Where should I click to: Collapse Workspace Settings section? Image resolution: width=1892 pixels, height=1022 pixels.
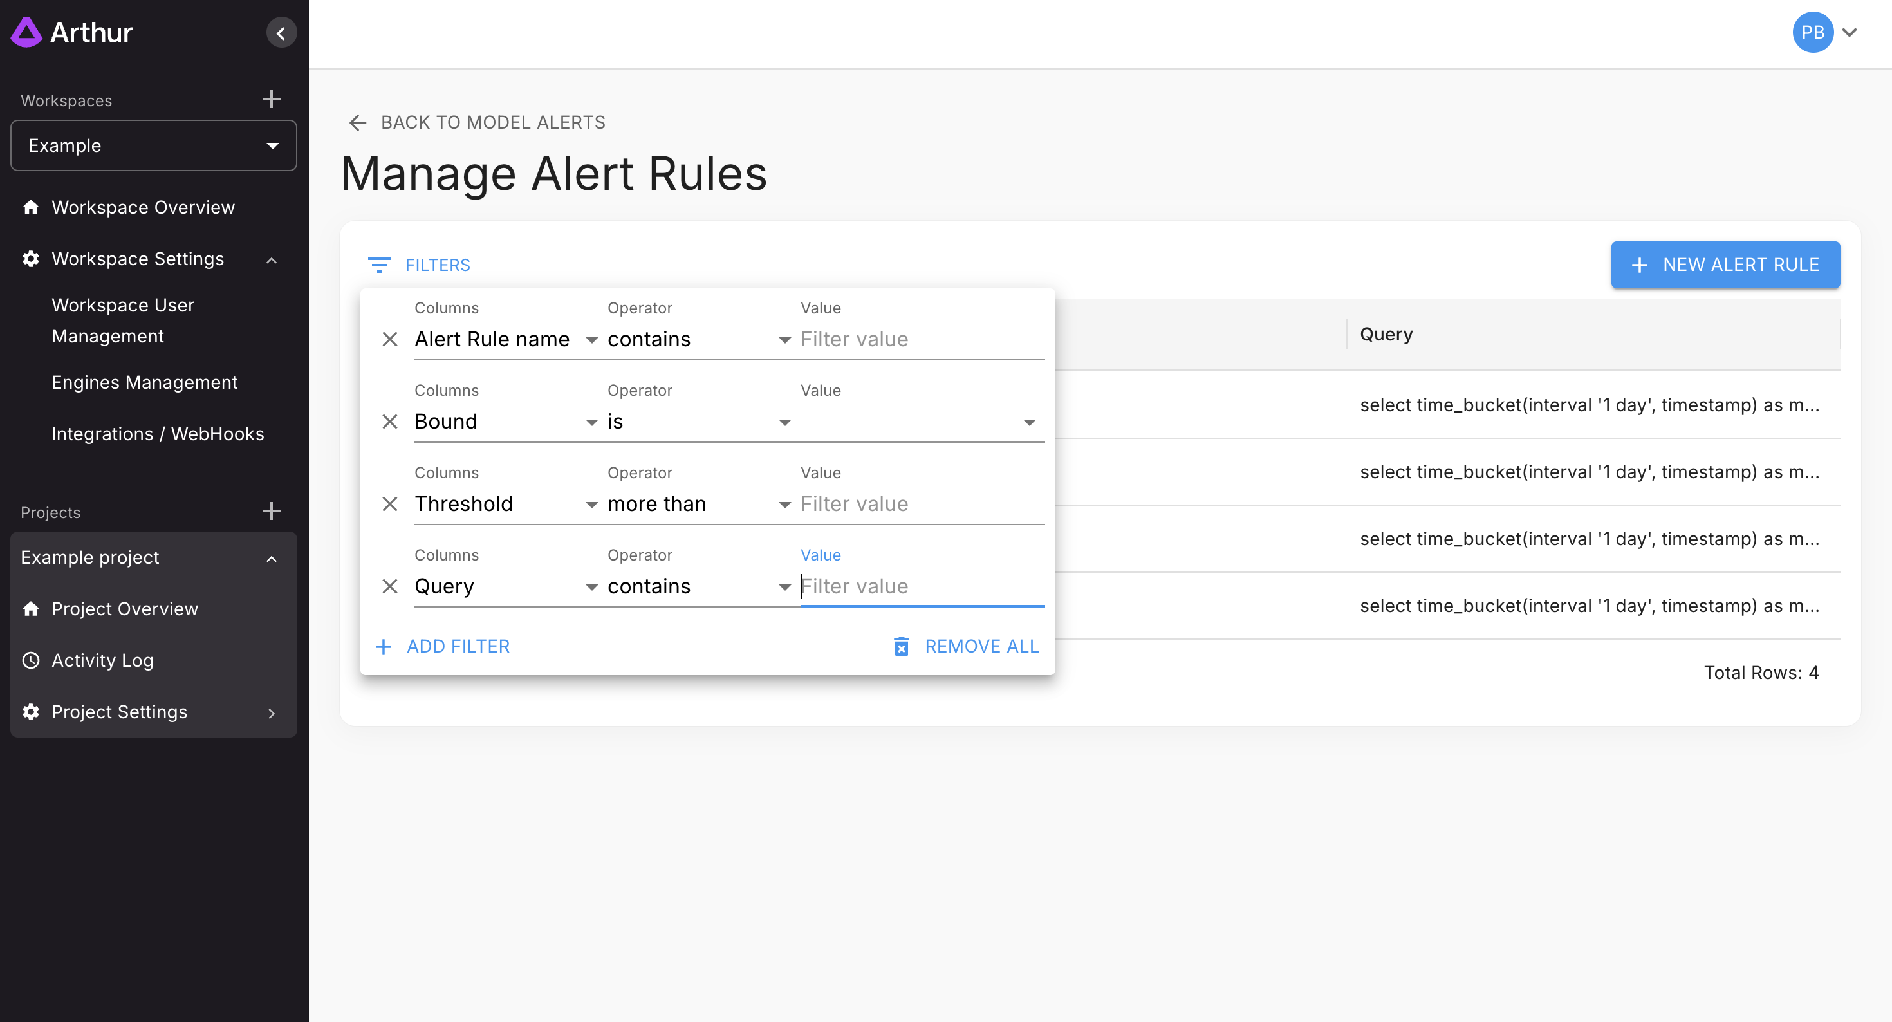[271, 259]
